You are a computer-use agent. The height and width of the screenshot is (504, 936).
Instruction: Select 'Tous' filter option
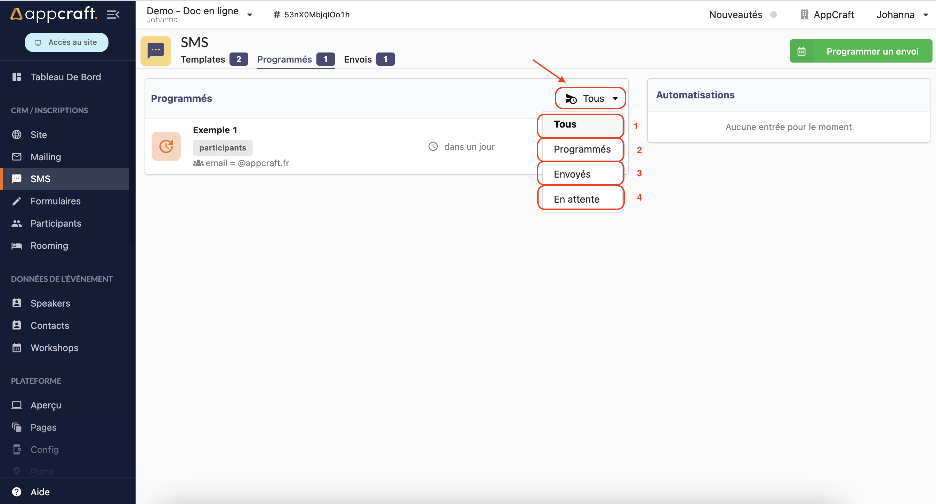(580, 124)
